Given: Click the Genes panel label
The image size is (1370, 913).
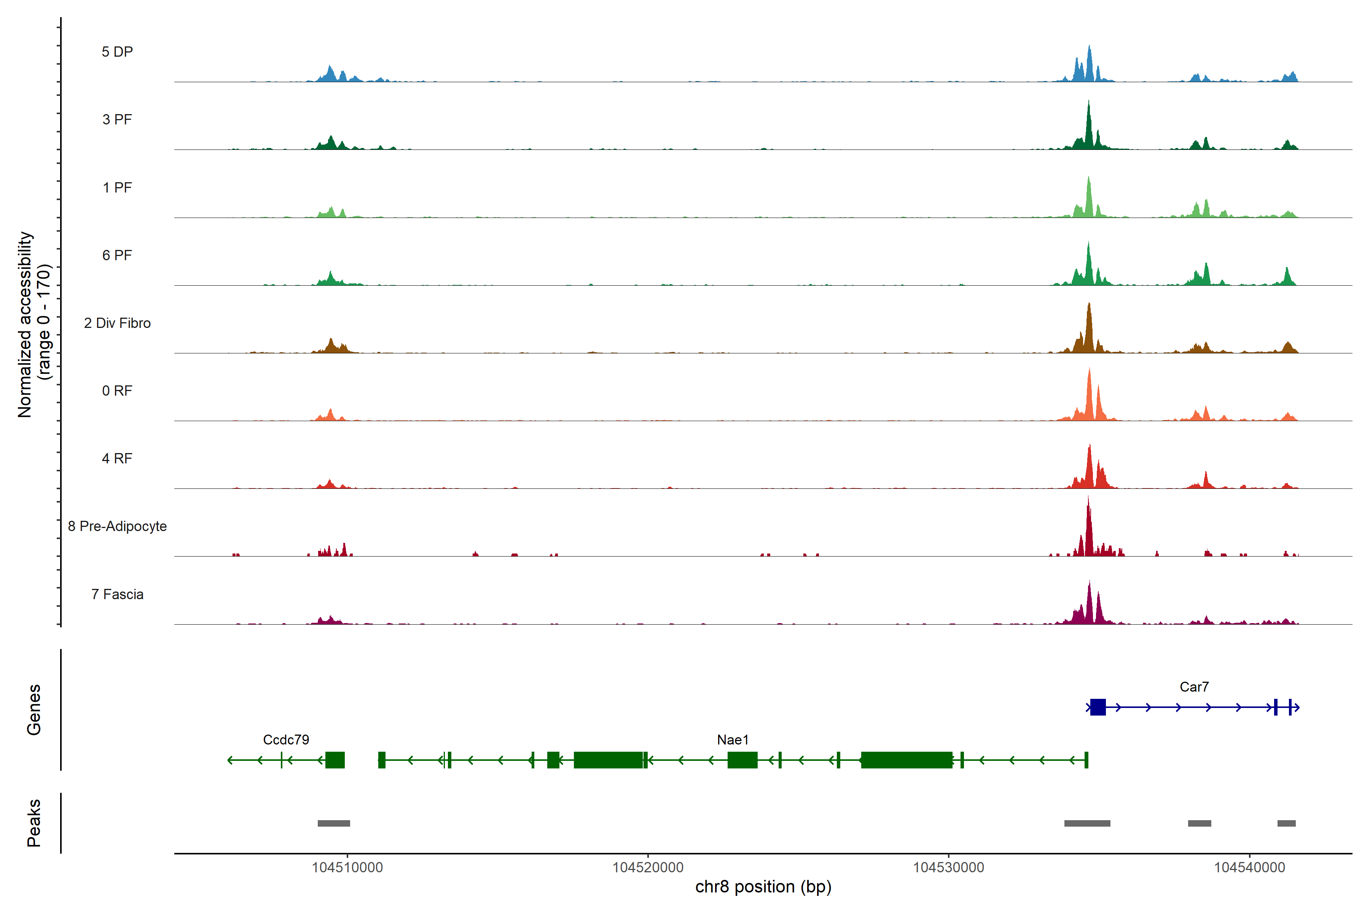Looking at the screenshot, I should coord(34,709).
